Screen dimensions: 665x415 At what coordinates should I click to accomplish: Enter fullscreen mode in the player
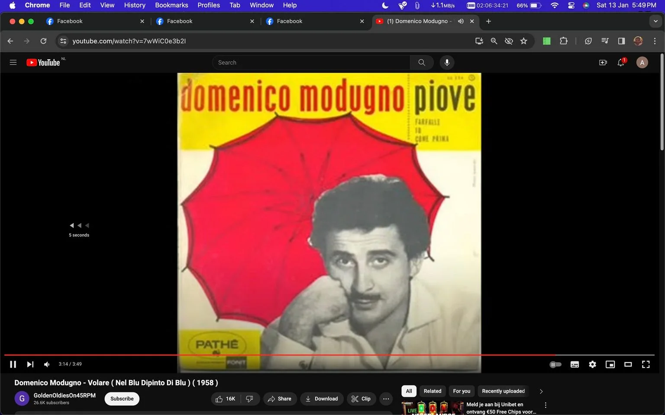pyautogui.click(x=646, y=364)
